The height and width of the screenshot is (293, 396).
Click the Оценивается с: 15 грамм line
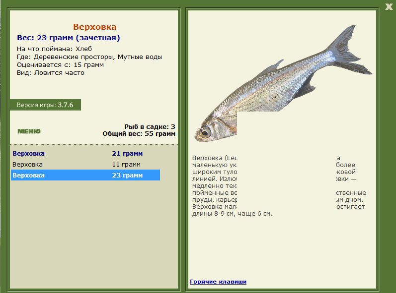pyautogui.click(x=60, y=65)
